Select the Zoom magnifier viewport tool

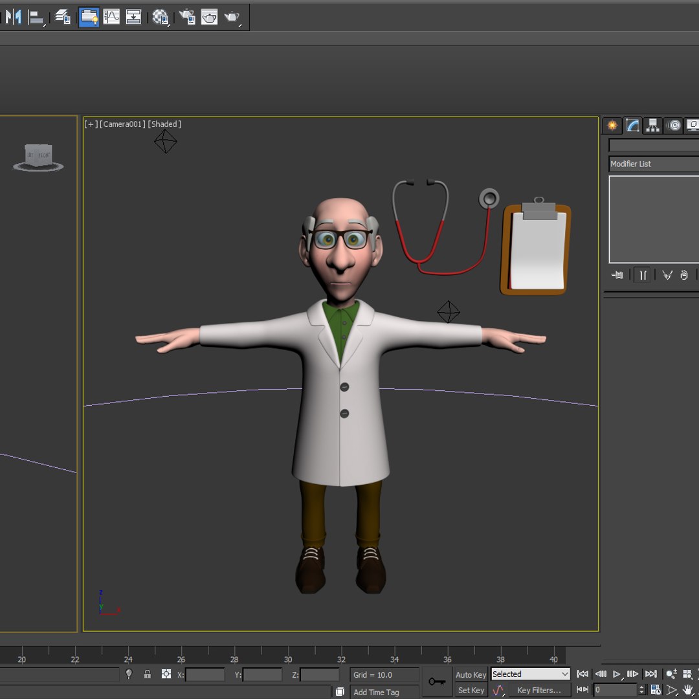[671, 674]
